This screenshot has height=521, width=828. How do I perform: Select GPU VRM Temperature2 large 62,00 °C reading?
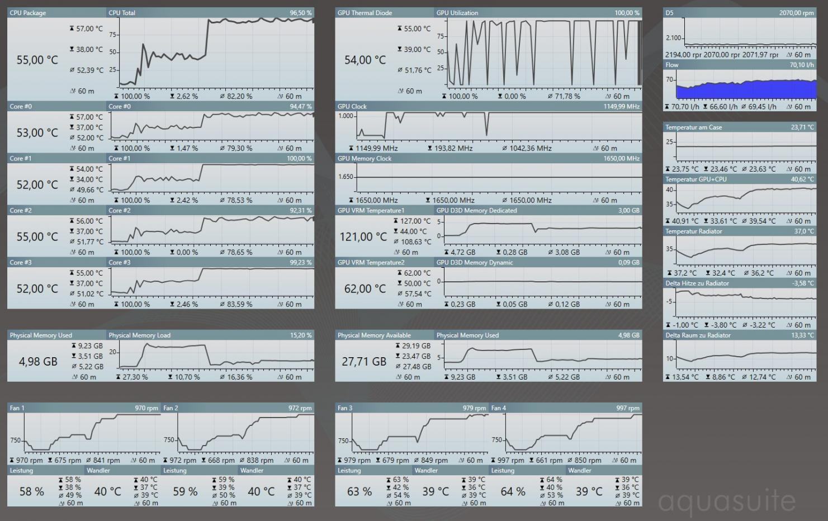point(365,288)
